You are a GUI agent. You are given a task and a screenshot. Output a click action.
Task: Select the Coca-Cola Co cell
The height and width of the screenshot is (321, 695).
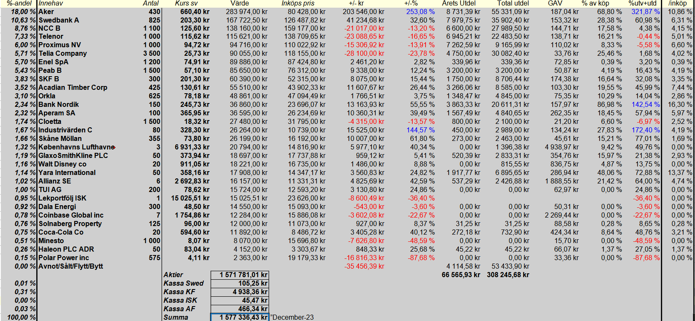61,232
